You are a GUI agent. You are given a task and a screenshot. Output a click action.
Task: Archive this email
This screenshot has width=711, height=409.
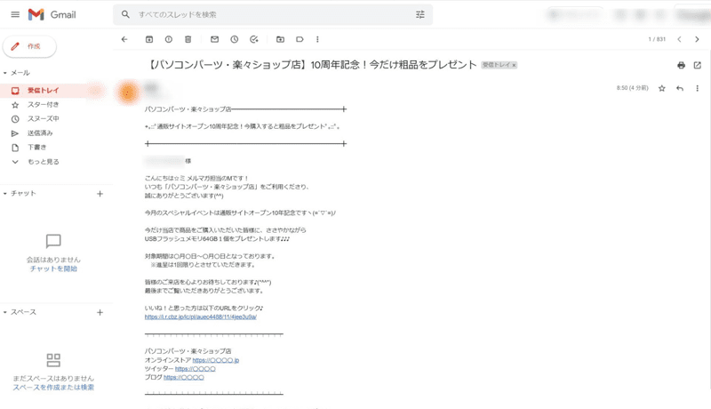point(149,39)
